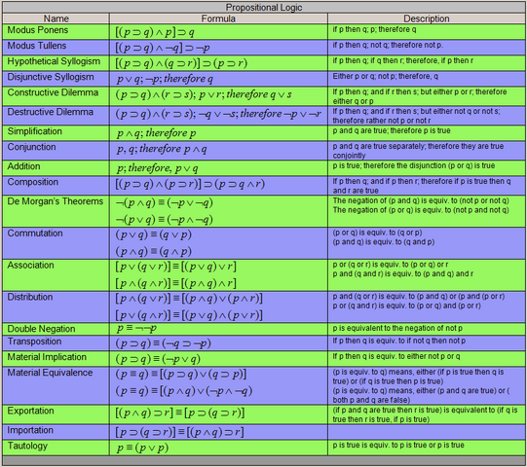
Task: Click the Modus Tullens formula ending in '⊃¬p'
Action: click(x=163, y=48)
